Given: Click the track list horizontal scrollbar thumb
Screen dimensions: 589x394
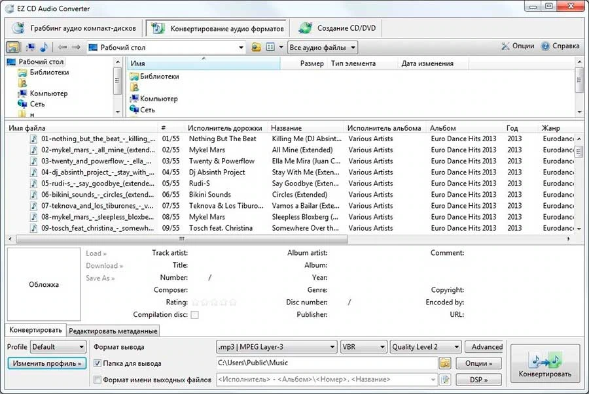Looking at the screenshot, I should coord(182,238).
